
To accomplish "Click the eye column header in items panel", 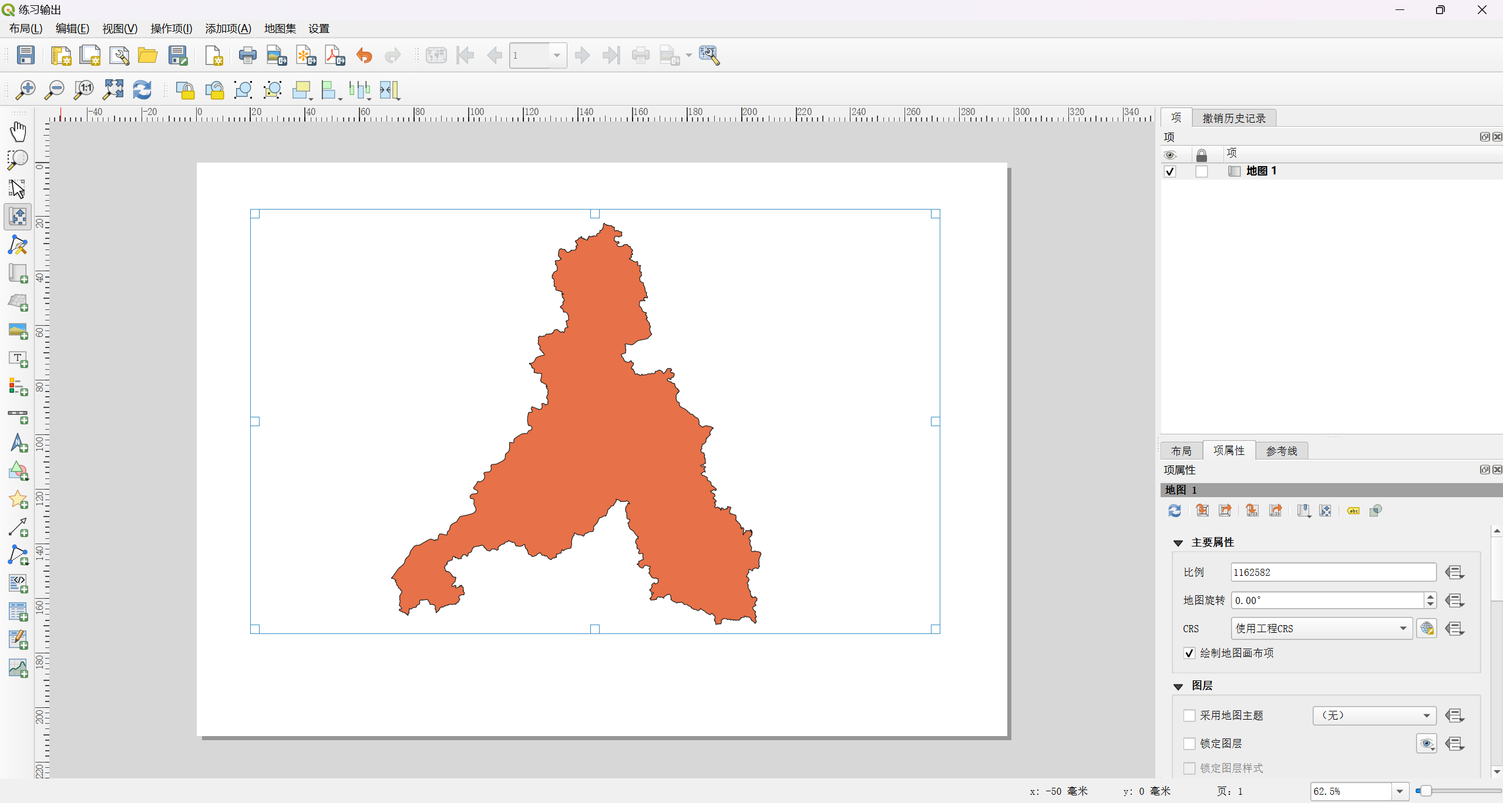I will pyautogui.click(x=1170, y=155).
